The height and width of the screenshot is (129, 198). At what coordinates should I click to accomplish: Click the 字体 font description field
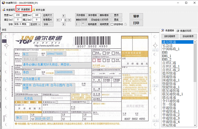click(x=21, y=24)
